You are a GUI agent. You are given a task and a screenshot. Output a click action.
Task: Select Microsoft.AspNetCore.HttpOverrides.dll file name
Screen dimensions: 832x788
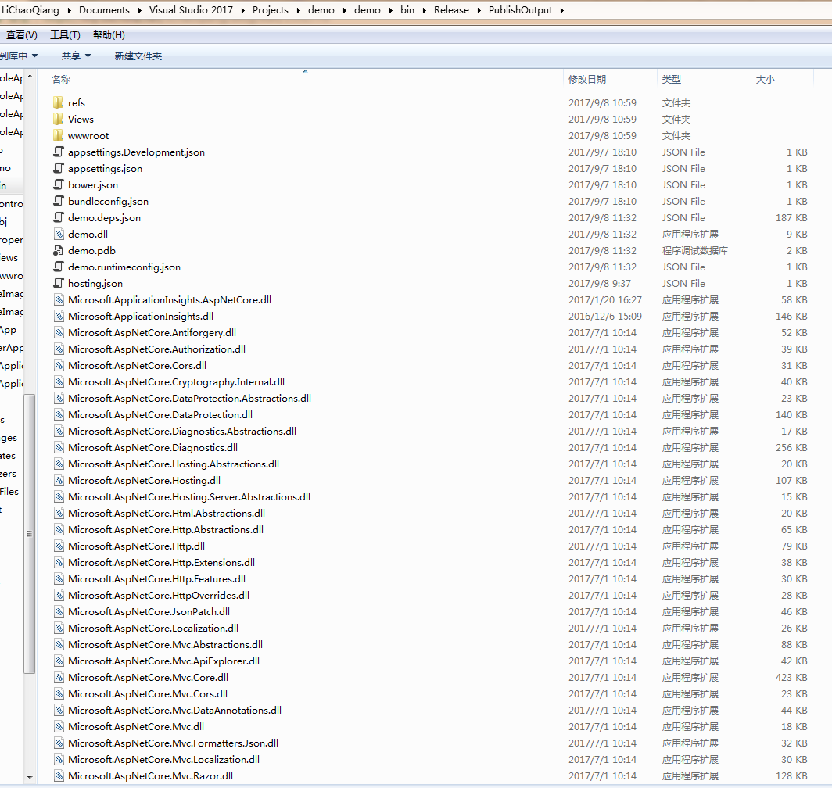coord(159,596)
